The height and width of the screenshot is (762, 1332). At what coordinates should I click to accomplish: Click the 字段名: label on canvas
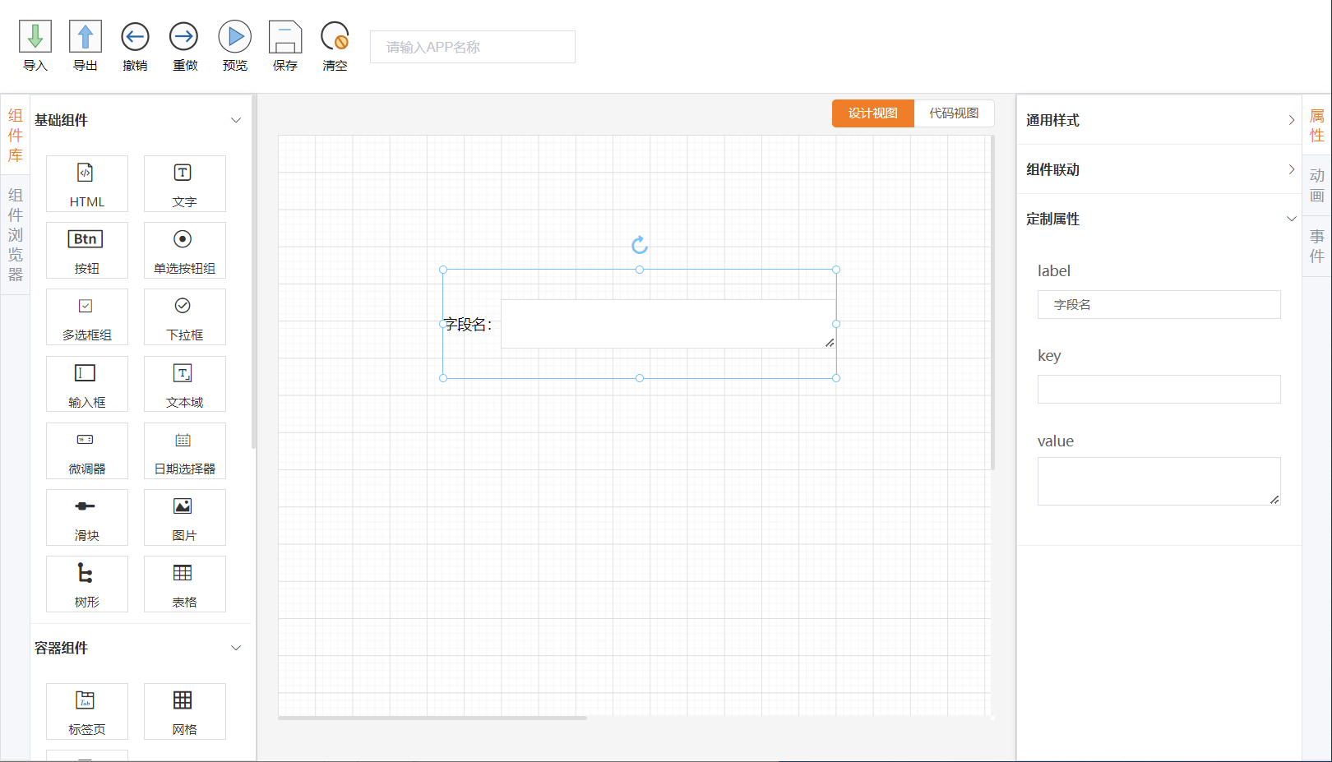coord(468,325)
